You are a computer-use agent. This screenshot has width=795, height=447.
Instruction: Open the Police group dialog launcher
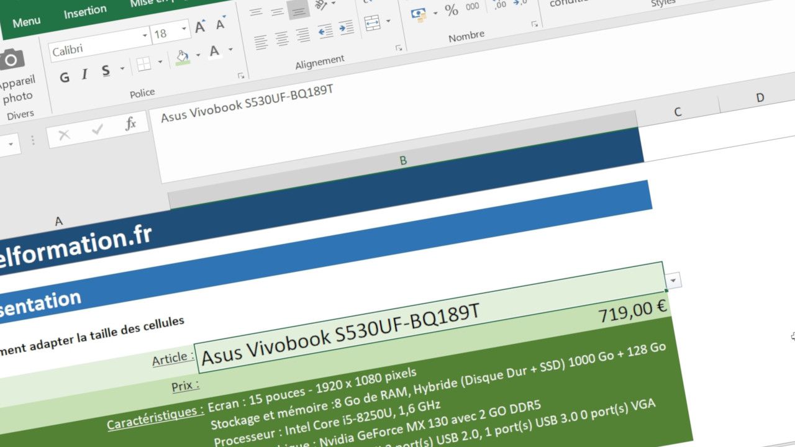pos(240,76)
